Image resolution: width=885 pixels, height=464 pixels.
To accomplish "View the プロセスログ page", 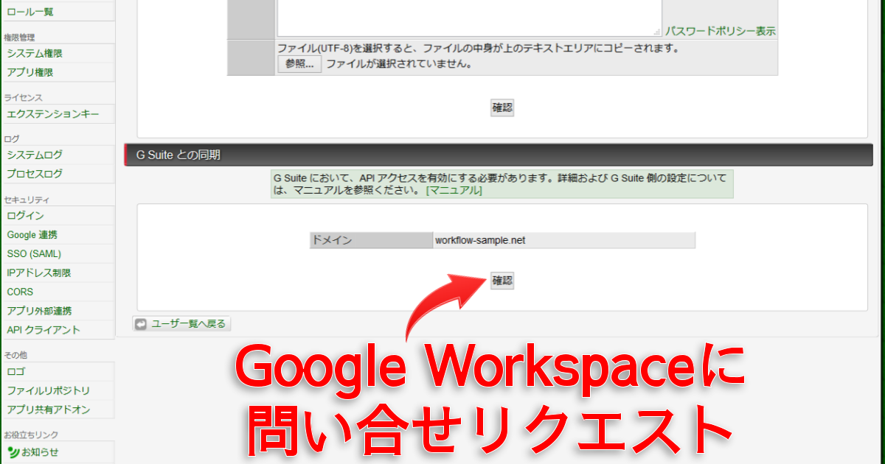I will pyautogui.click(x=35, y=175).
